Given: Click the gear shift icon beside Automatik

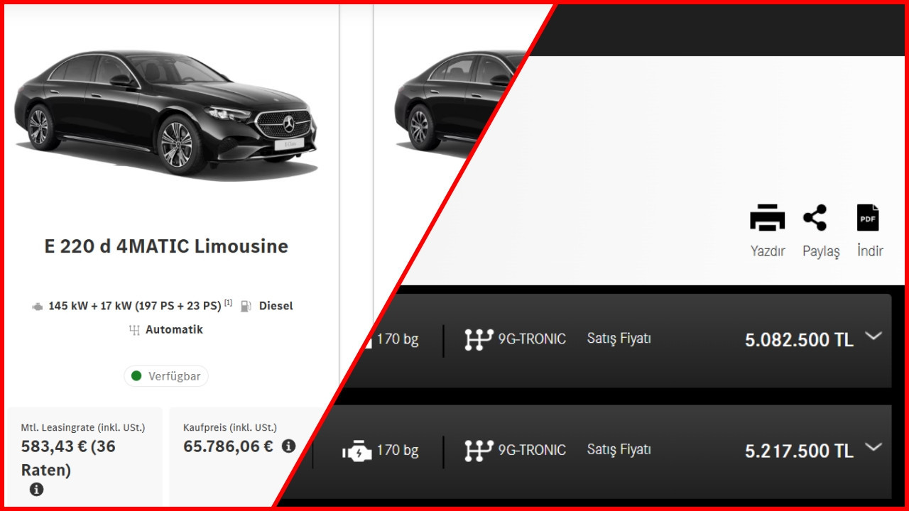Looking at the screenshot, I should pos(134,330).
